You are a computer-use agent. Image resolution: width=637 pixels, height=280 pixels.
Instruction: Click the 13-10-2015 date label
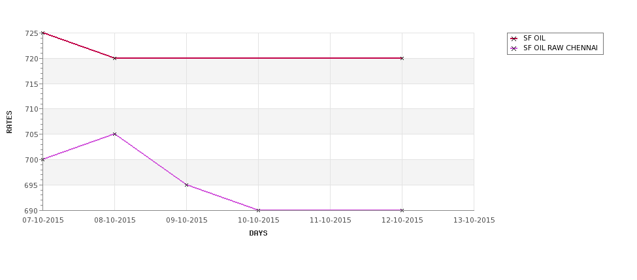(x=474, y=221)
